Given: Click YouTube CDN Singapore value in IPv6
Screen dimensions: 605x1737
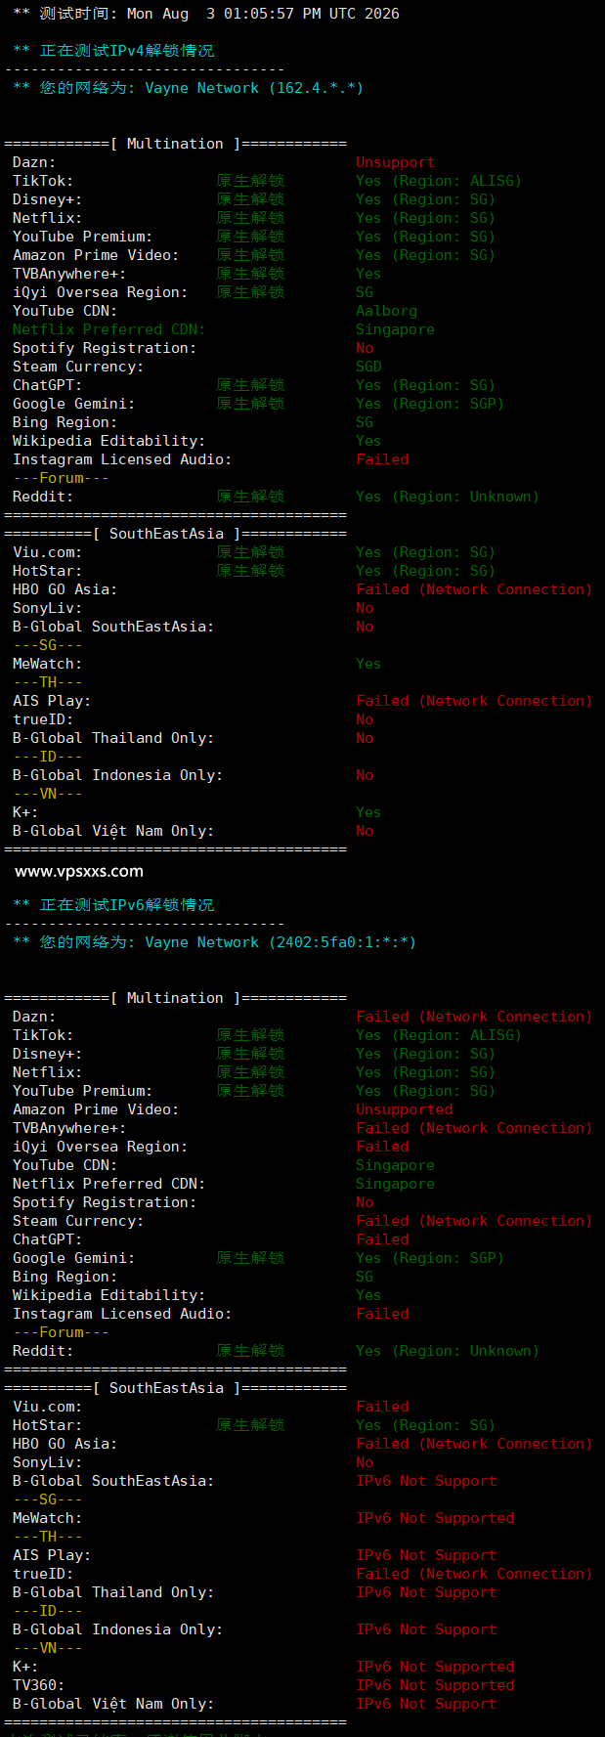Looking at the screenshot, I should coord(395,1165).
